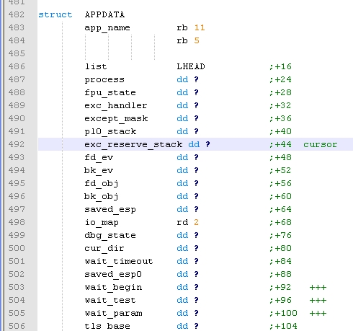Click the dbg_state field name
353x331 pixels.
110,236
